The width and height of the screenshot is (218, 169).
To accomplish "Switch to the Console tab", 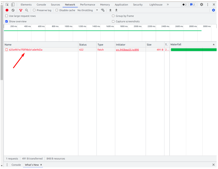I will pyautogui.click(x=41, y=5).
